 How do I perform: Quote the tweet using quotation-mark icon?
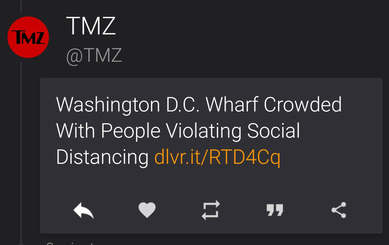point(275,210)
